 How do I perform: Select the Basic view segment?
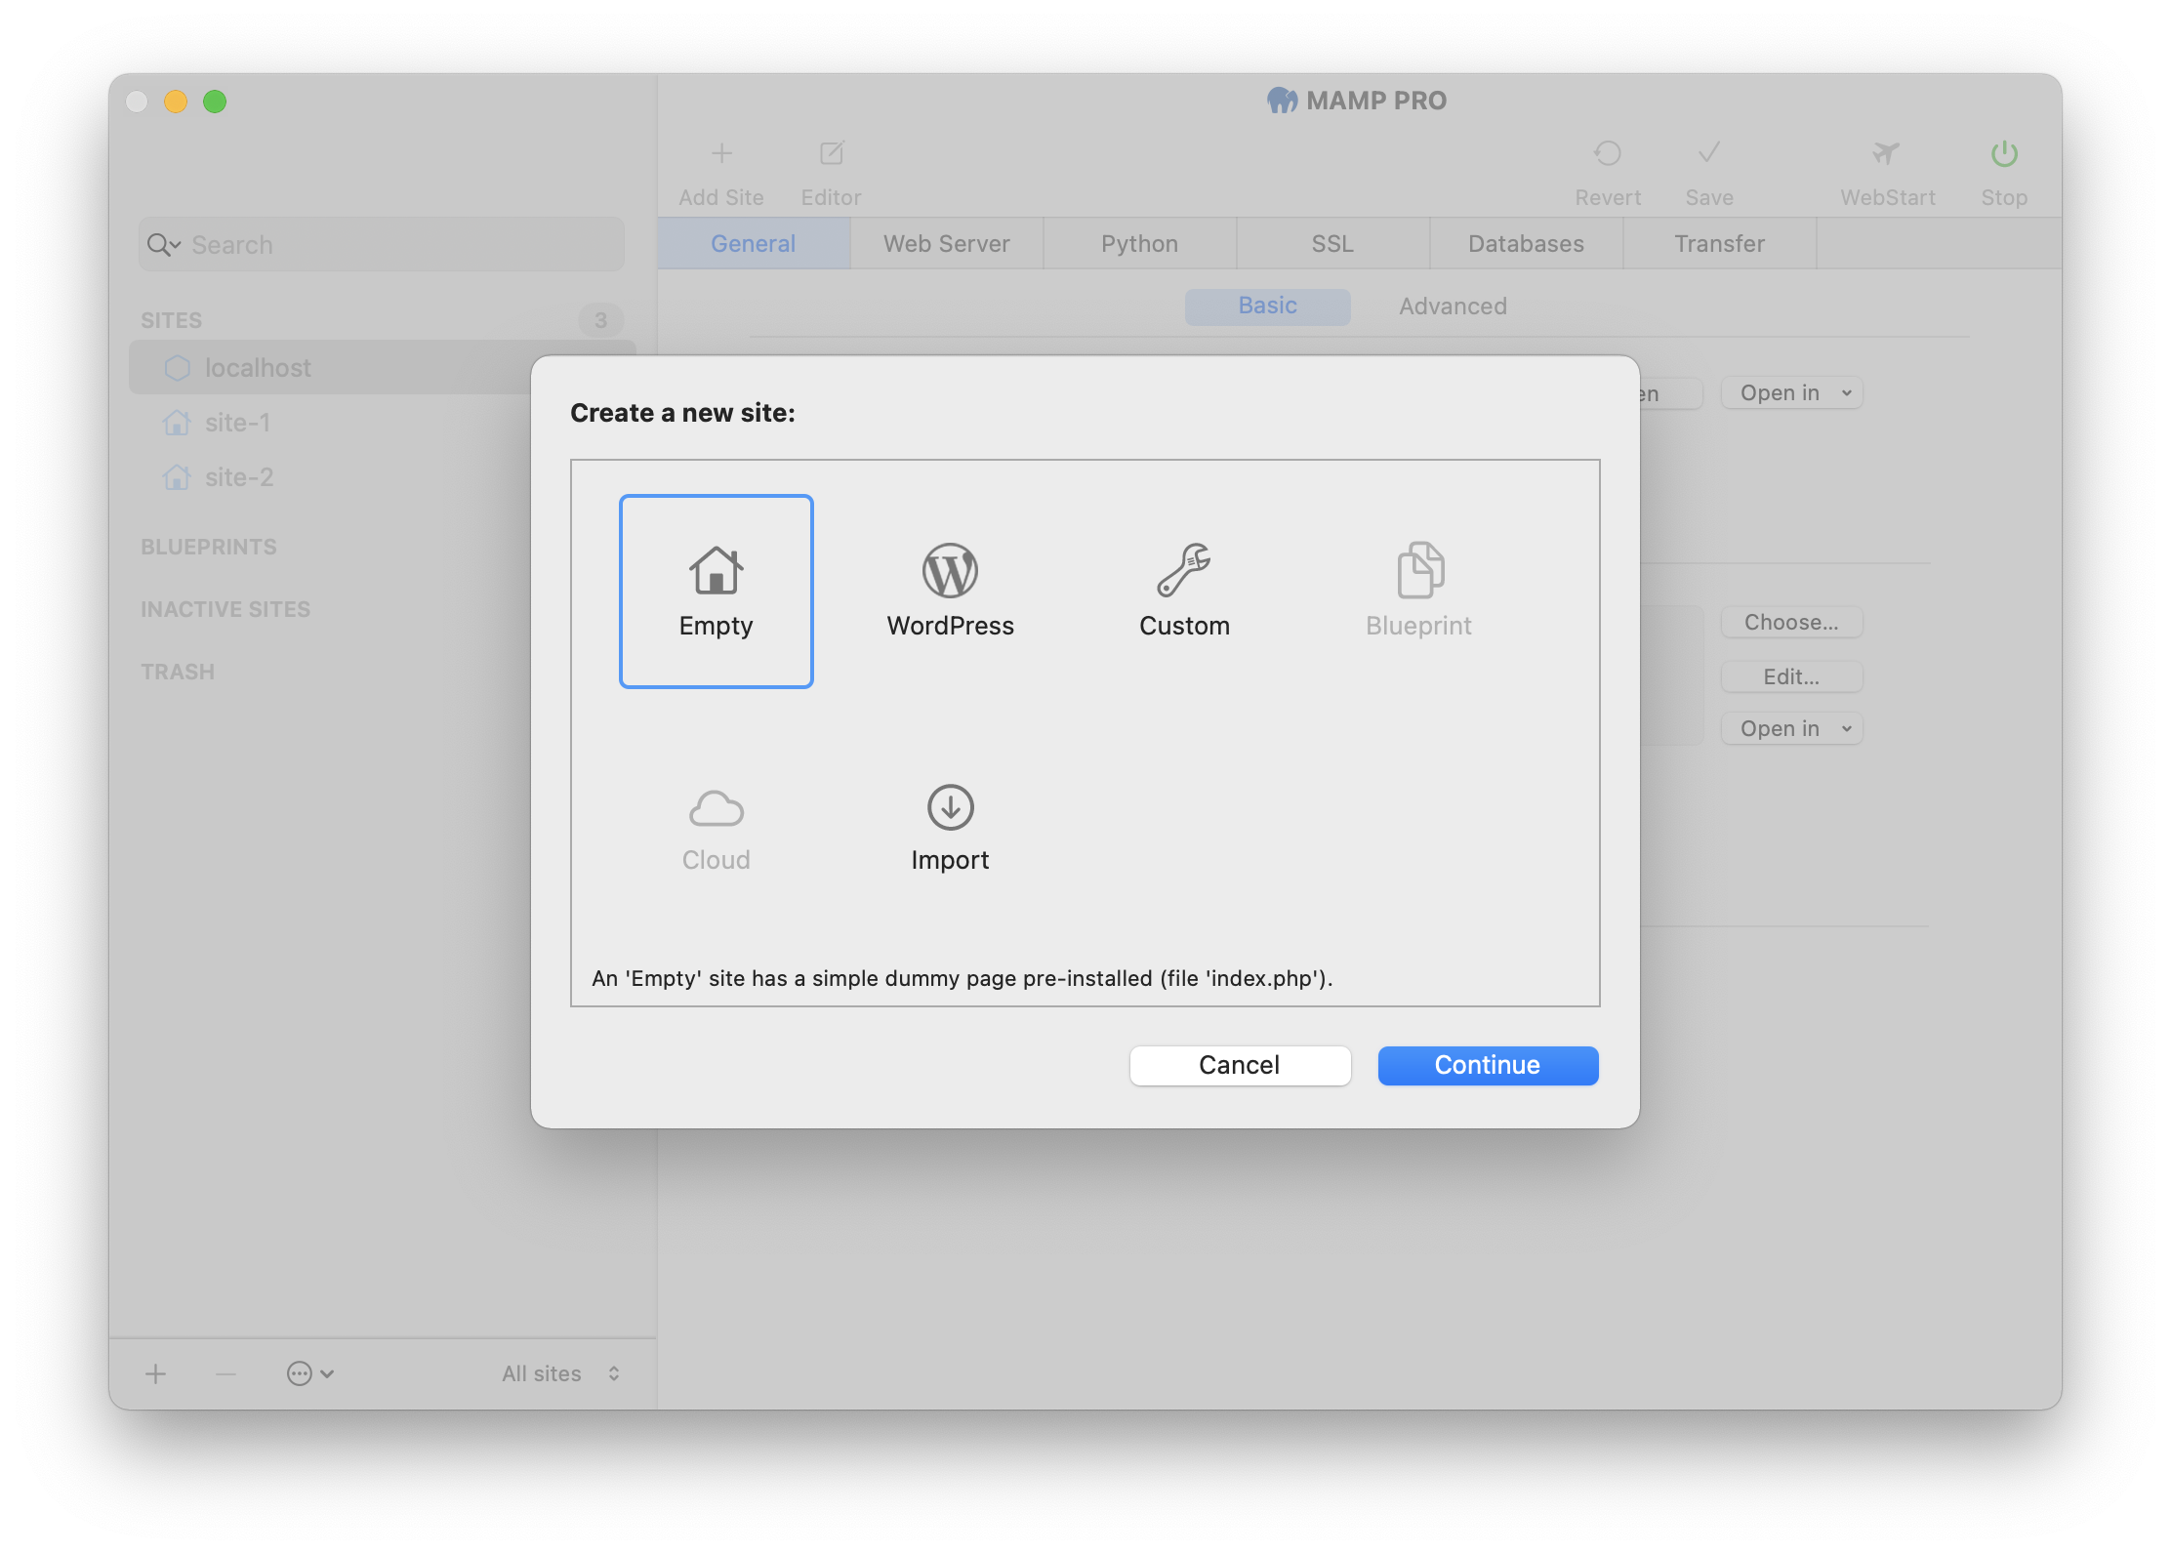[x=1267, y=306]
